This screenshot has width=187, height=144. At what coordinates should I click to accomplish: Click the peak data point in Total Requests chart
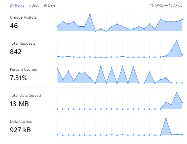point(177,41)
